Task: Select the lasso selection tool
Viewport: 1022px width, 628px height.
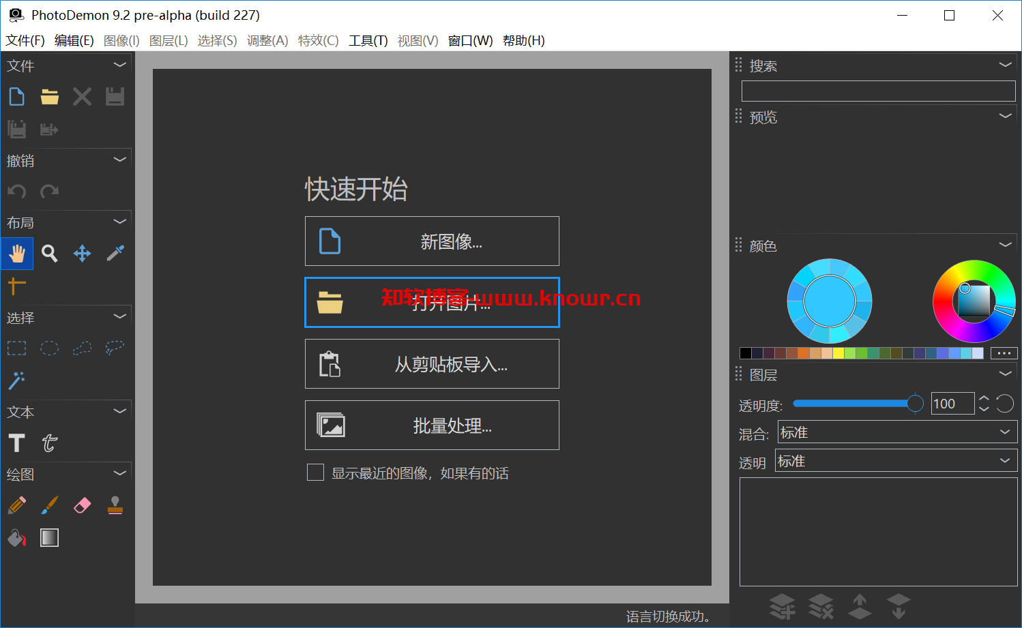Action: 115,348
